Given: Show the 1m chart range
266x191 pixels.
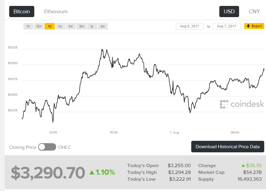Looking at the screenshot, I should [x=71, y=26].
